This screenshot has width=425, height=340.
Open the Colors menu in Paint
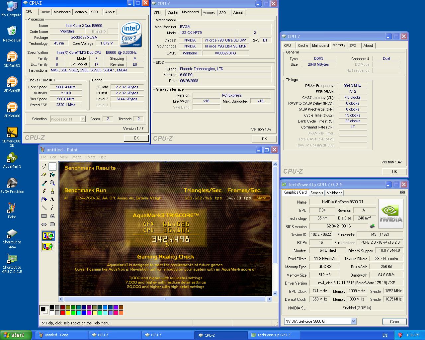(x=90, y=157)
